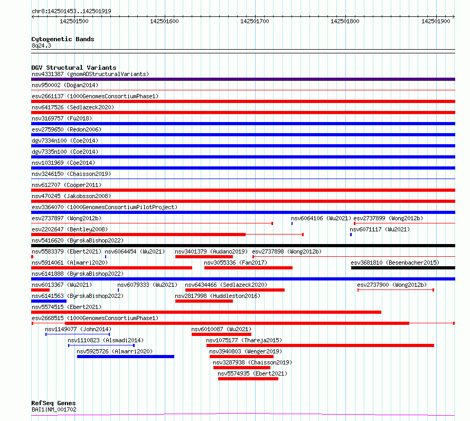The image size is (470, 421).
Task: Open esv2737899 (Wong2012b) variant
Action: [388, 218]
